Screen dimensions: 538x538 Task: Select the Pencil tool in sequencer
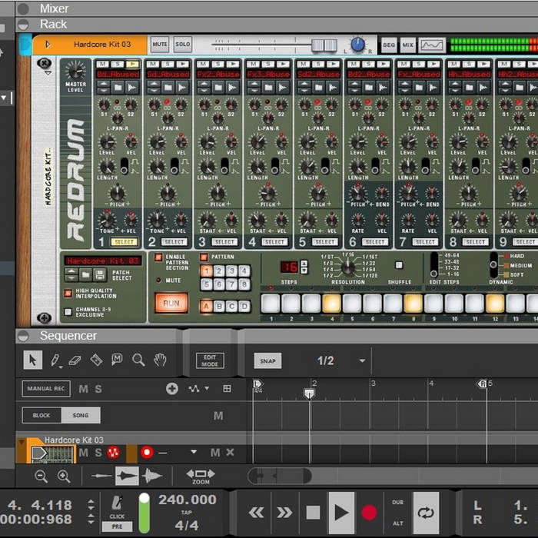[x=55, y=360]
